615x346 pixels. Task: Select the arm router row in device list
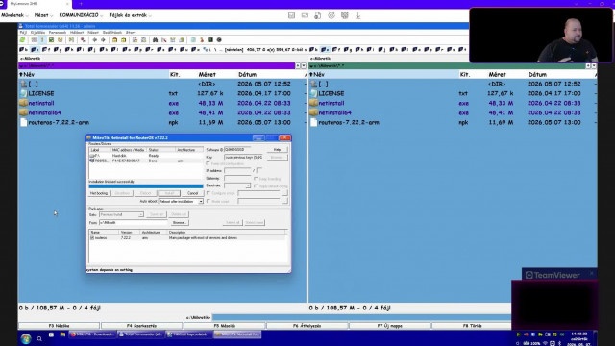146,161
